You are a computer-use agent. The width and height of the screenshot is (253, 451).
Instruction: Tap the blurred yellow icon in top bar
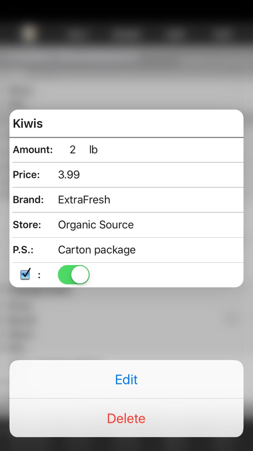(x=30, y=33)
